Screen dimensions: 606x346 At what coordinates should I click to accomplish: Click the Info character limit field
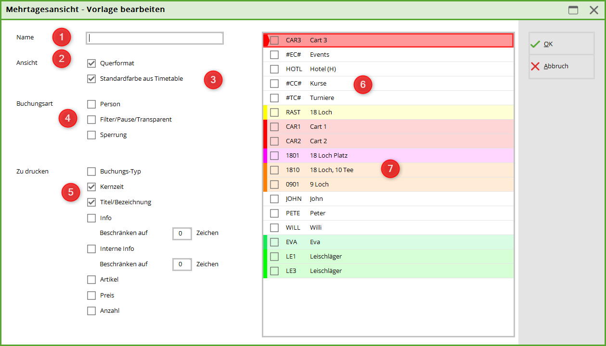(182, 234)
